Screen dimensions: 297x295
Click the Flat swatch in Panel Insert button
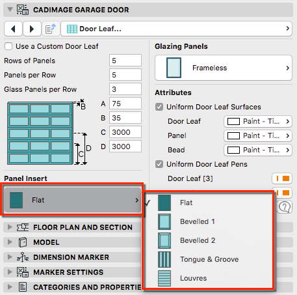(x=16, y=200)
